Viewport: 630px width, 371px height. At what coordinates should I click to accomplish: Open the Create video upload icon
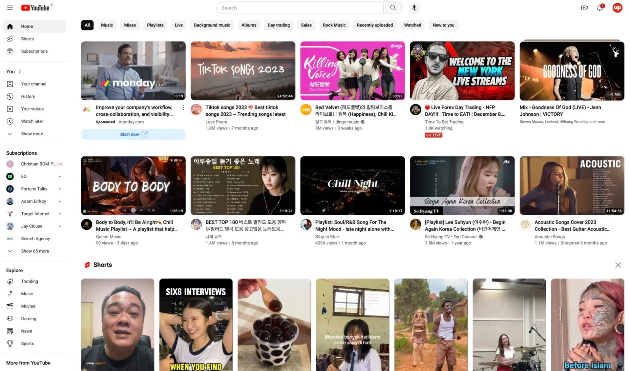(x=584, y=8)
